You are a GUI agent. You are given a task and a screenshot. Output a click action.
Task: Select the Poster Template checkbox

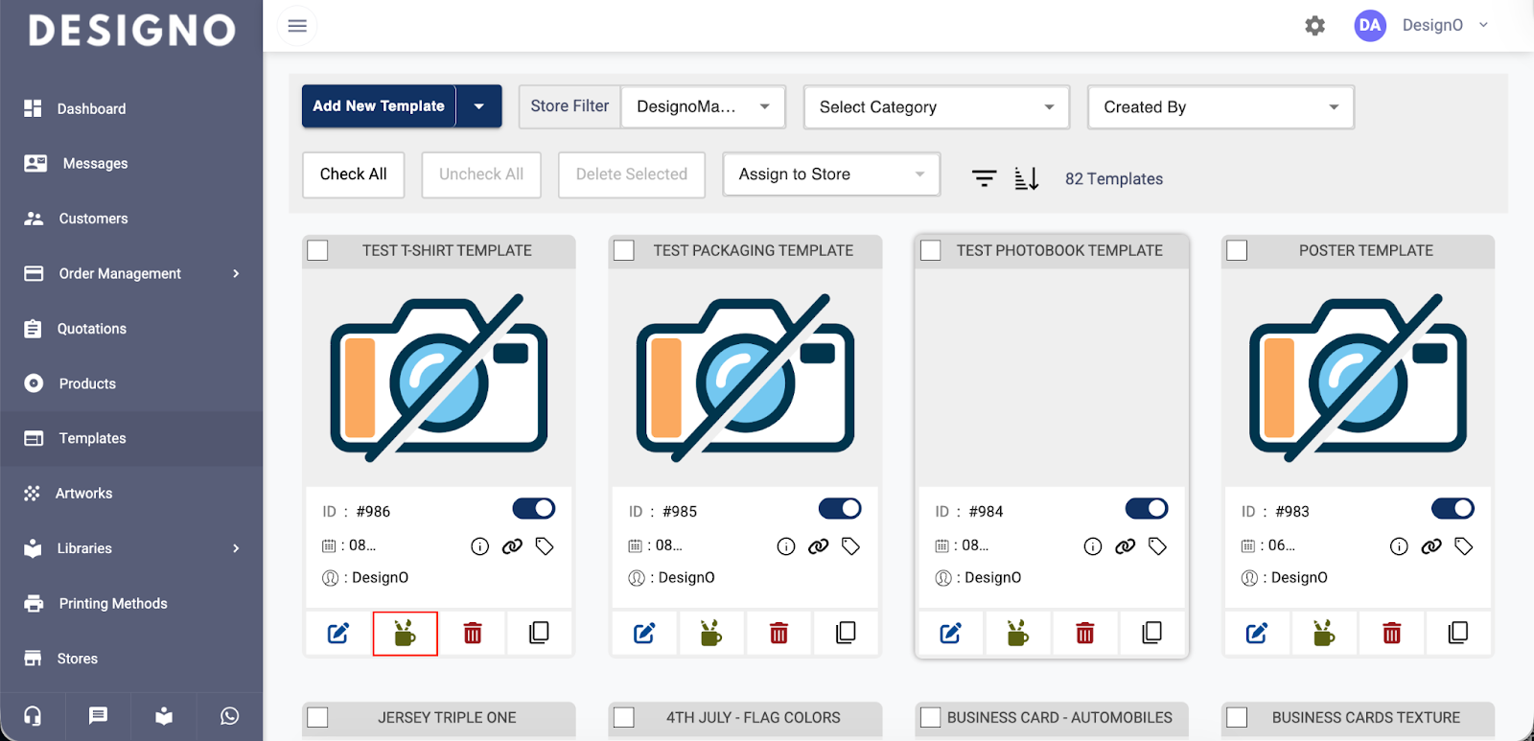pos(1237,250)
